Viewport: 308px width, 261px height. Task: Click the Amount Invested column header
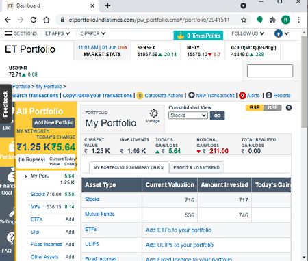click(224, 185)
